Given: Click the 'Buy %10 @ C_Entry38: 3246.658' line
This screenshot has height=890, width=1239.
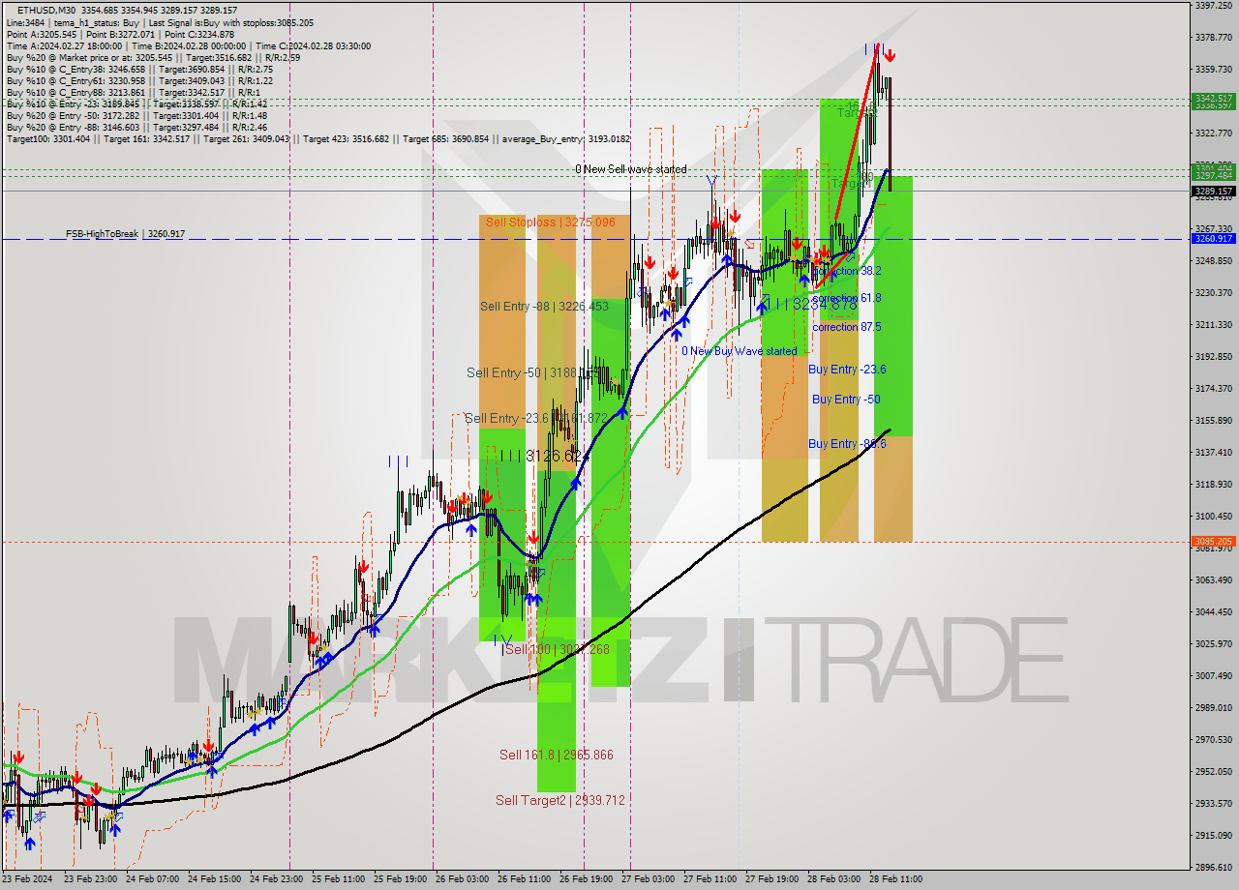Looking at the screenshot, I should point(139,70).
